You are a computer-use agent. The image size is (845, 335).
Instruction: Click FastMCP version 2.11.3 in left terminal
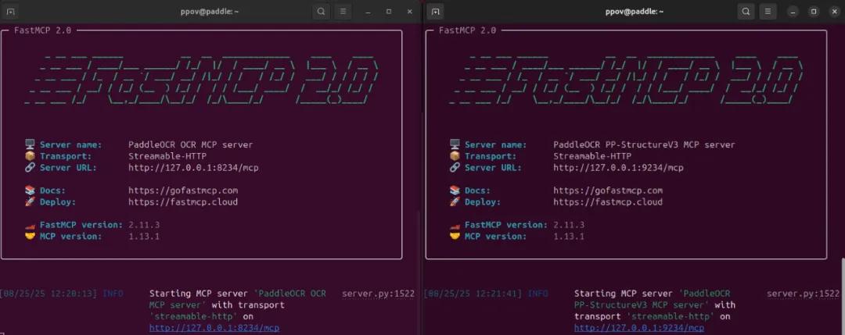144,225
